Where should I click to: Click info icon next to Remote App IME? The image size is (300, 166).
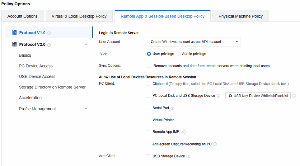point(184,132)
